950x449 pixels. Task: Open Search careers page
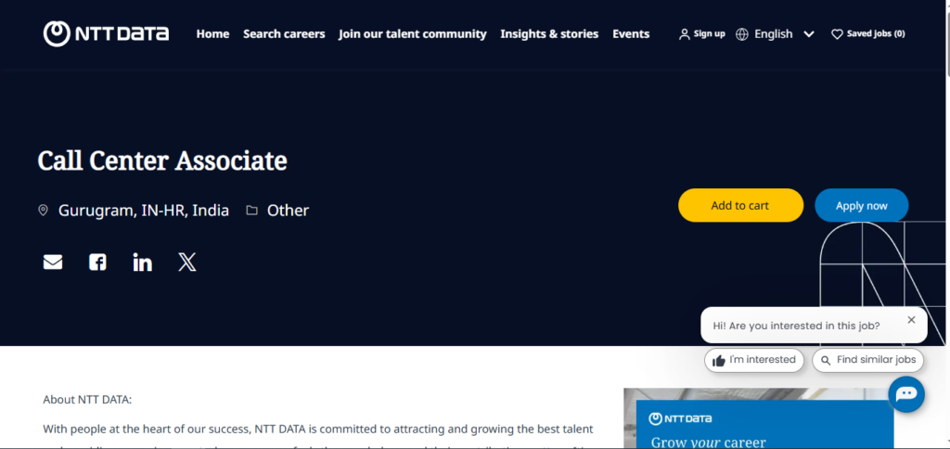click(x=284, y=34)
